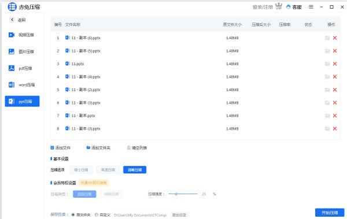
Task: Select the 原文件夹 save location radio button
Action: click(73, 215)
